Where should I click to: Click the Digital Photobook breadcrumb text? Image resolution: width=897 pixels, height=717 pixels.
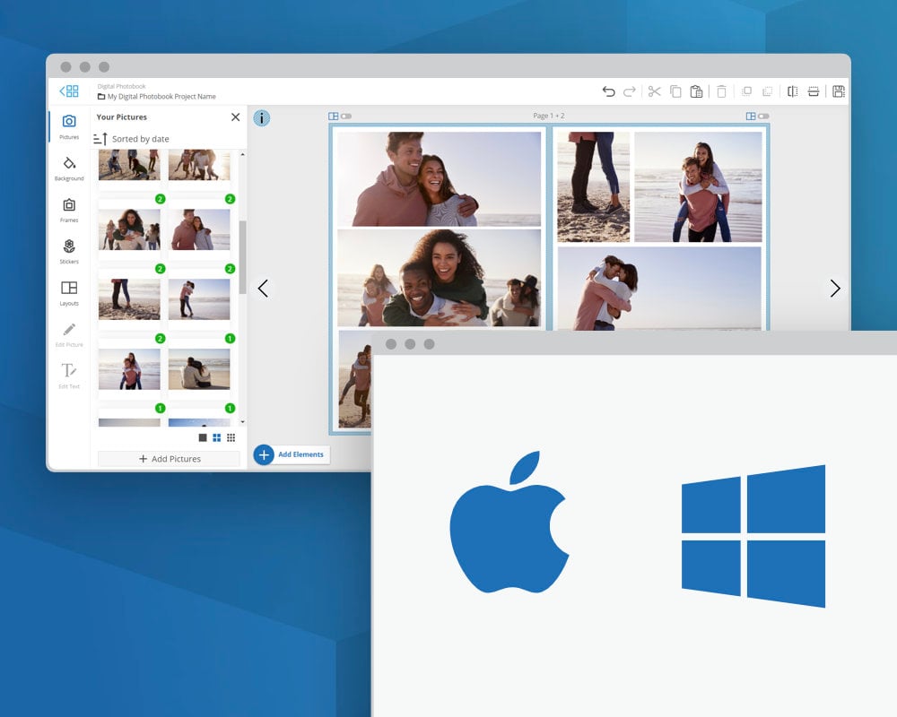point(121,86)
